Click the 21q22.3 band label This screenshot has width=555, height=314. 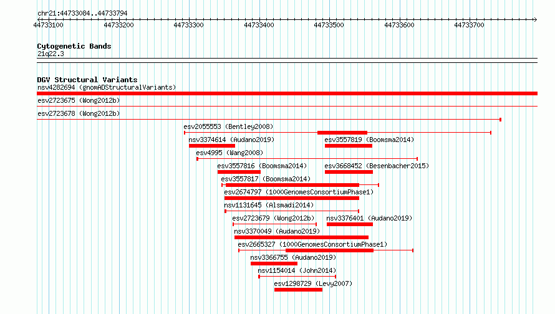51,54
